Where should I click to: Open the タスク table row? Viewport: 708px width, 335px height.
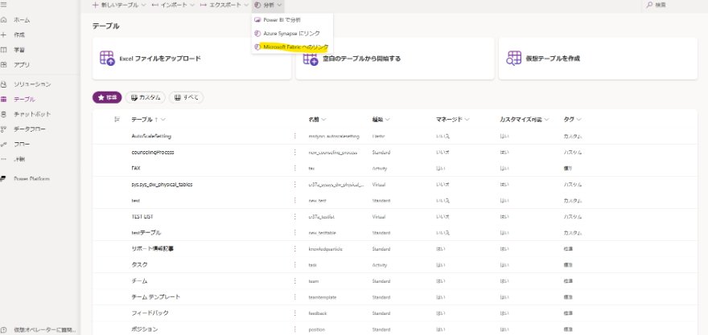point(395,264)
